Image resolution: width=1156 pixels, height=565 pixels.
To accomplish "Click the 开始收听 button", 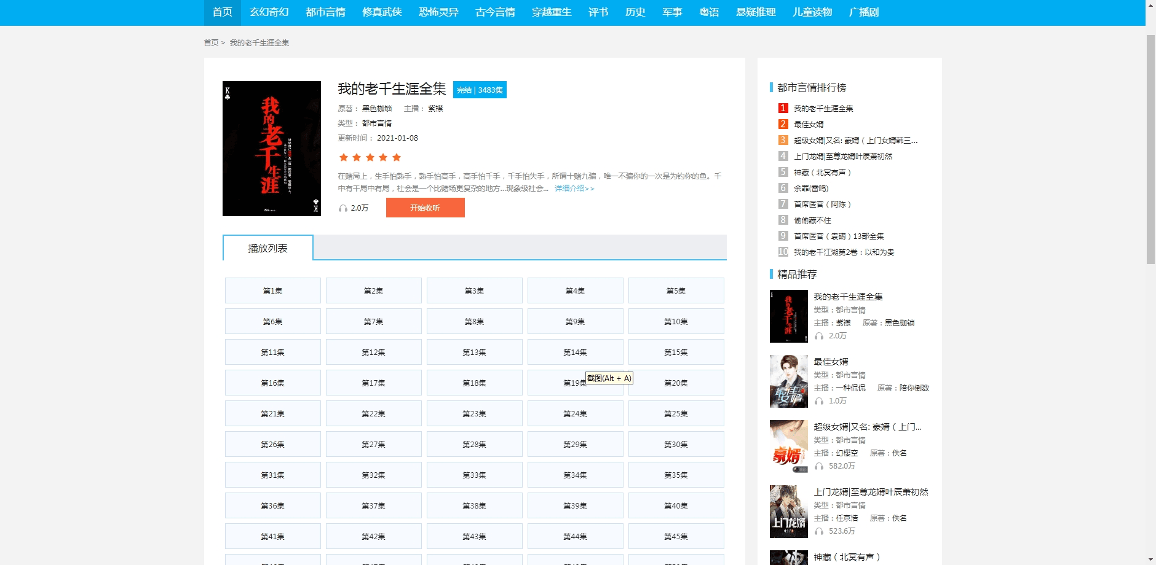I will tap(425, 208).
